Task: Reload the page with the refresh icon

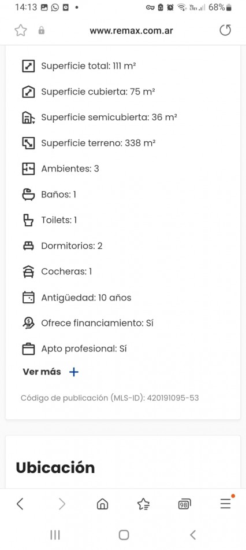Action: (225, 31)
